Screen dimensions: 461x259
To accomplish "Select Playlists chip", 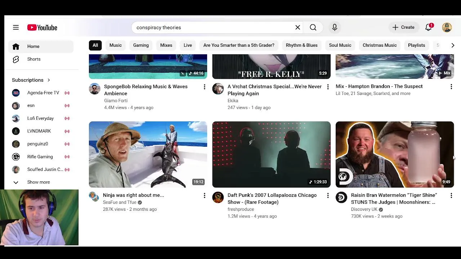I will [x=417, y=45].
